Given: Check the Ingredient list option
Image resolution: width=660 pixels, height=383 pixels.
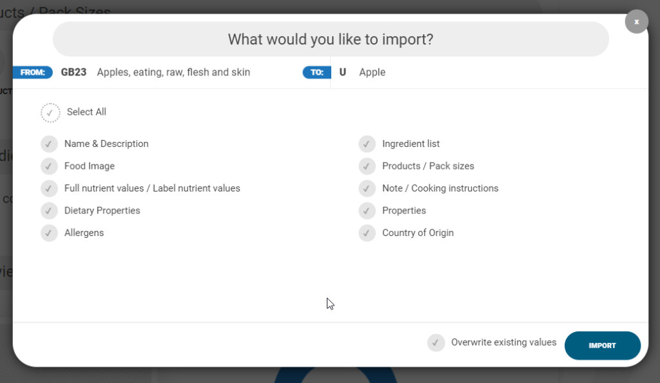Looking at the screenshot, I should (x=367, y=144).
